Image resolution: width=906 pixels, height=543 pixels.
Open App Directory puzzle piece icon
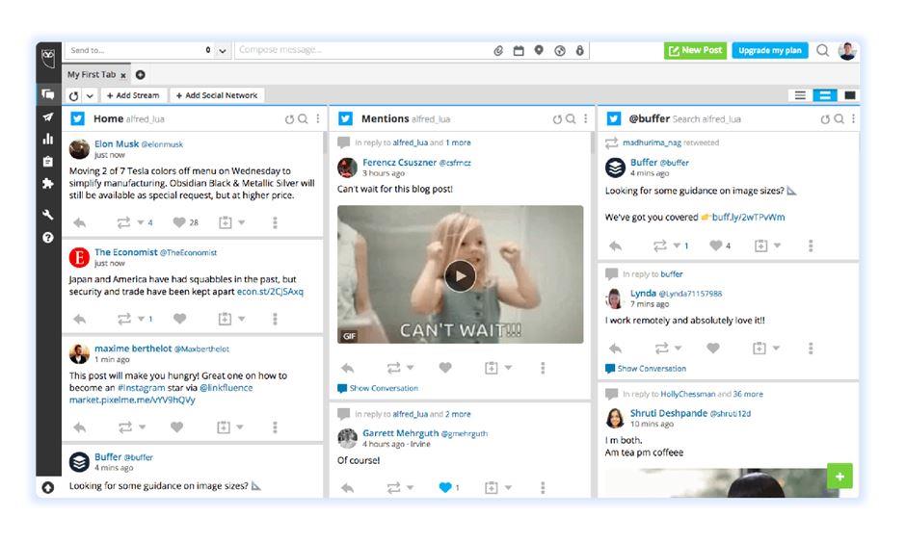[x=47, y=184]
